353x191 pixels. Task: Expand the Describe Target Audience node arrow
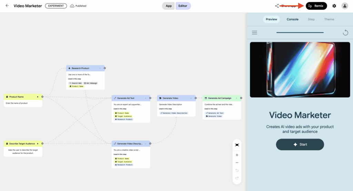pos(38,143)
